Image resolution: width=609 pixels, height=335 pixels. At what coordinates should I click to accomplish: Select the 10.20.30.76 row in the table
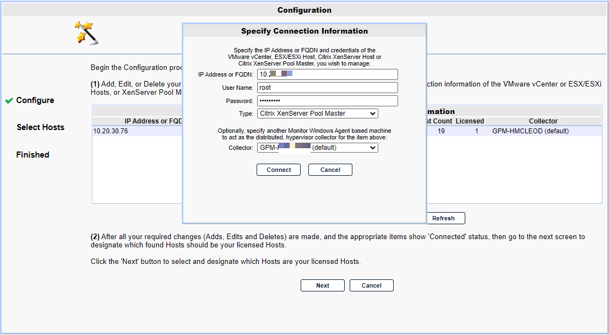(347, 131)
